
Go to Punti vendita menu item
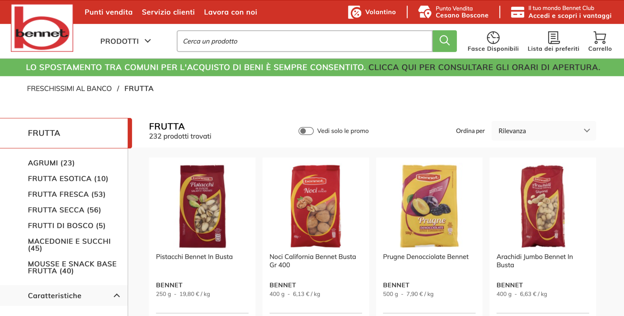click(109, 12)
